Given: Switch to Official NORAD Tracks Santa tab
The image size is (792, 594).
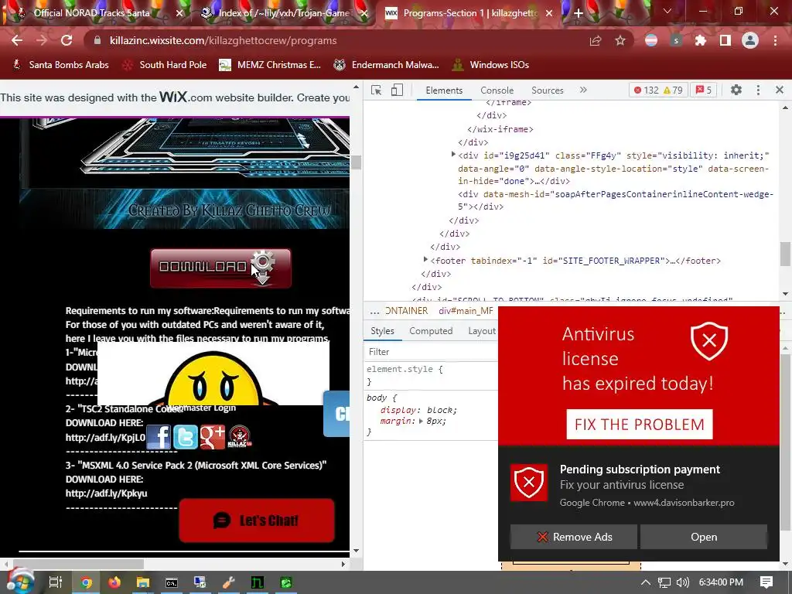Looking at the screenshot, I should [91, 13].
